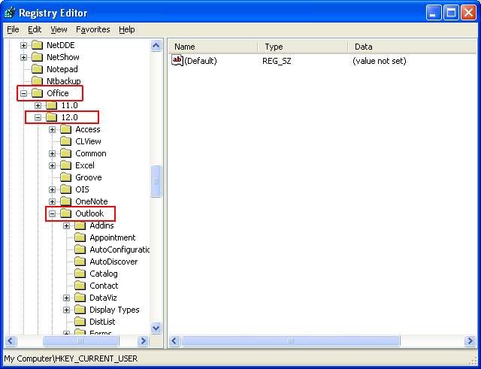This screenshot has height=369, width=481.
Task: Click the status bar registry path
Action: [x=71, y=358]
